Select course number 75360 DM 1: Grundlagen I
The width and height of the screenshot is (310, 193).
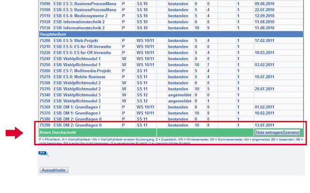[x=45, y=107]
